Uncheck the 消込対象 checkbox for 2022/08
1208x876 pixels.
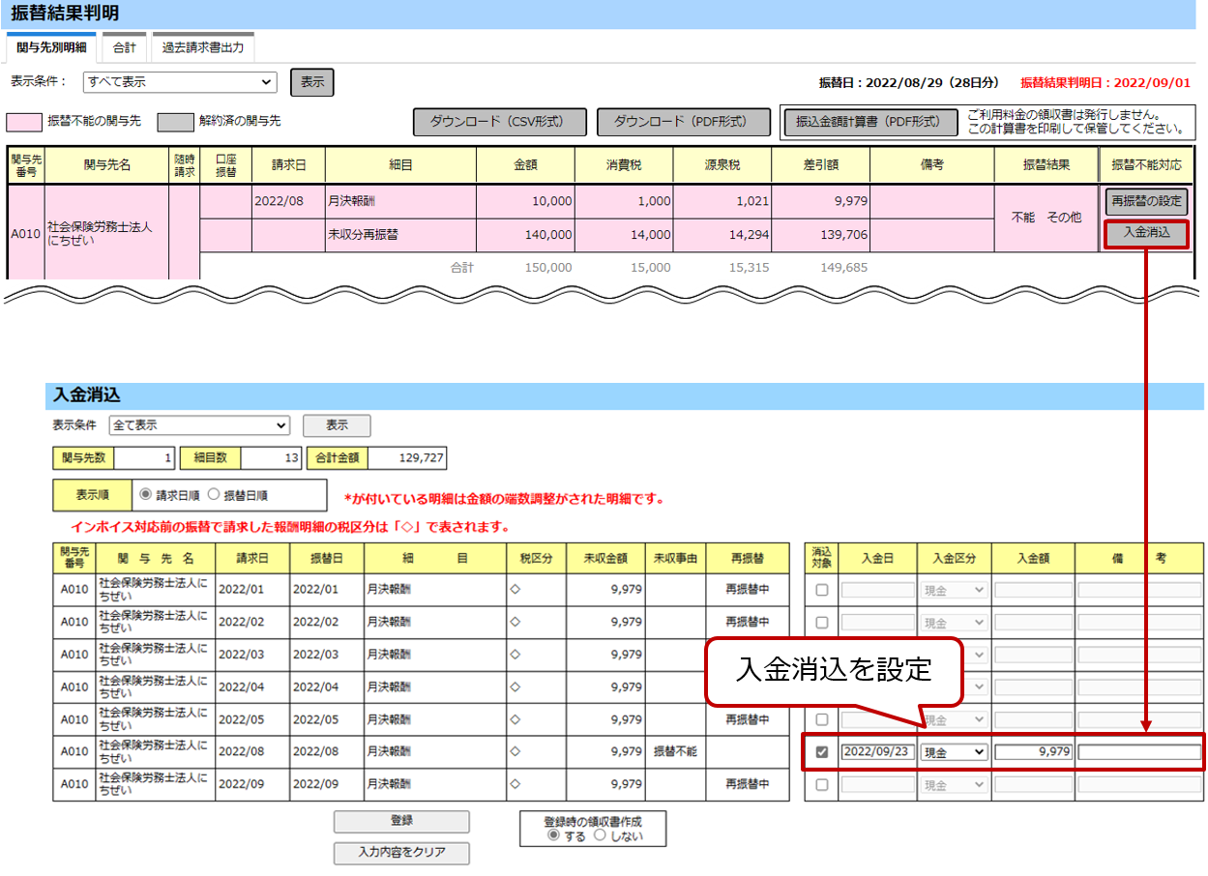click(822, 752)
